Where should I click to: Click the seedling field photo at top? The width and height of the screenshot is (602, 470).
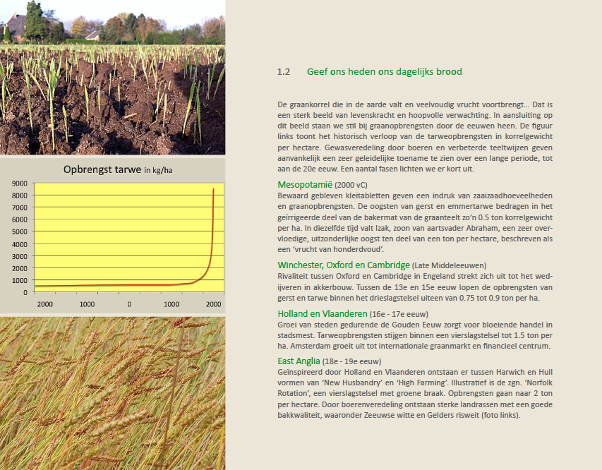(113, 78)
